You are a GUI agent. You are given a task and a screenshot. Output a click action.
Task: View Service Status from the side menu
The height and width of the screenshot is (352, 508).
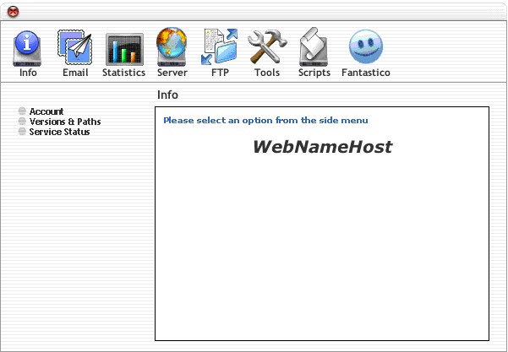(x=59, y=132)
